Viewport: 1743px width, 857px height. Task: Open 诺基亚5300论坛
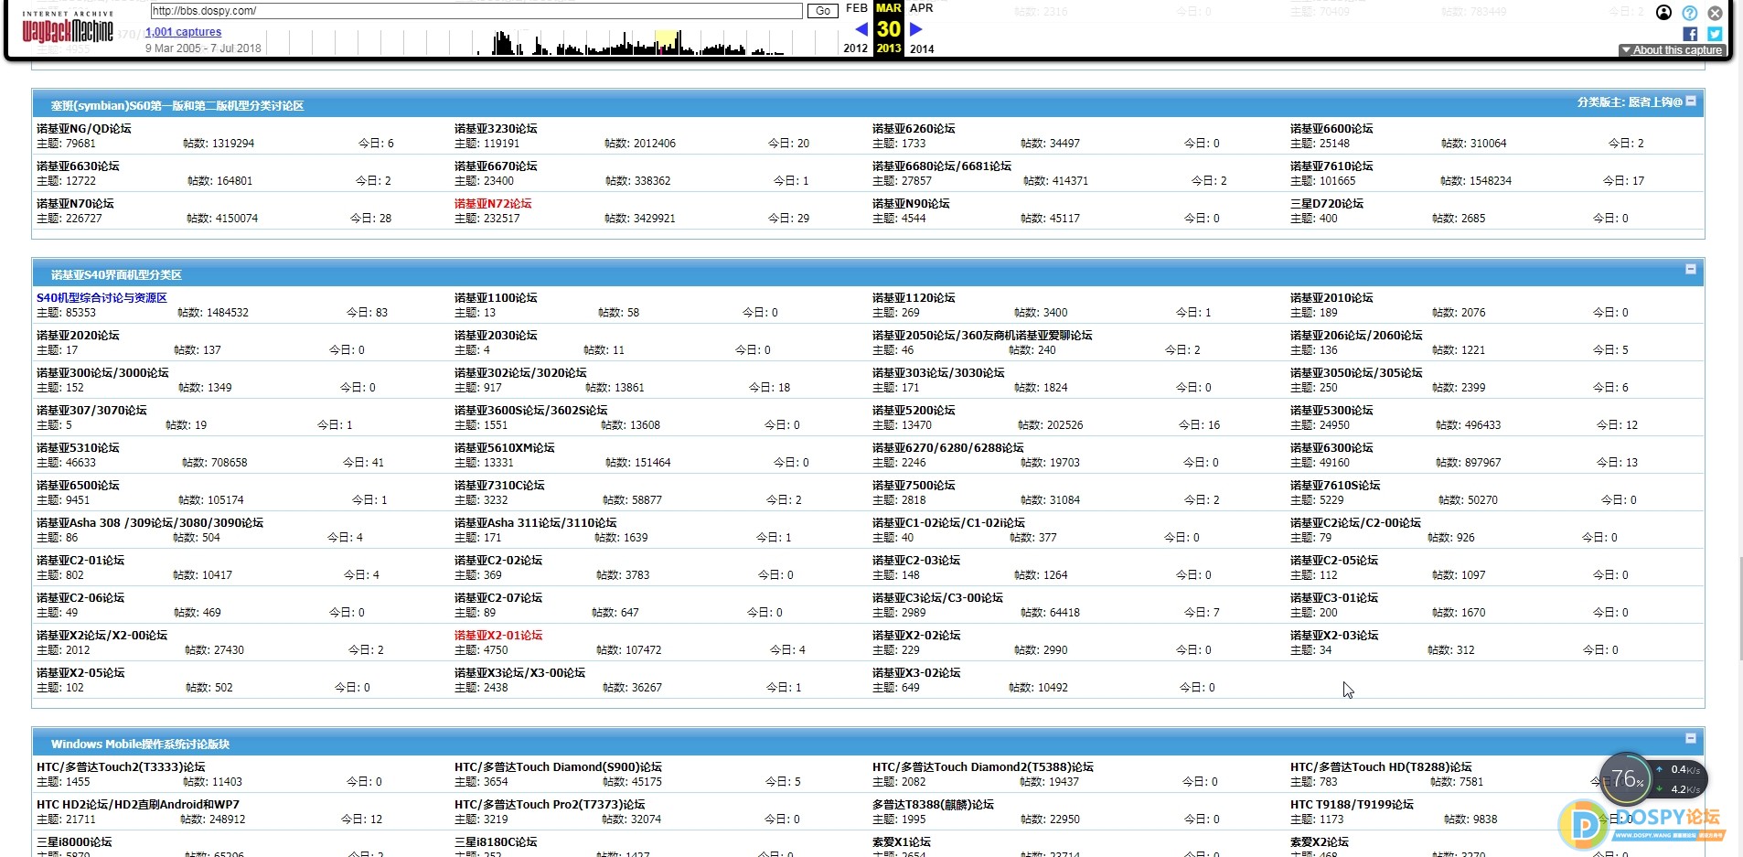pyautogui.click(x=1331, y=411)
